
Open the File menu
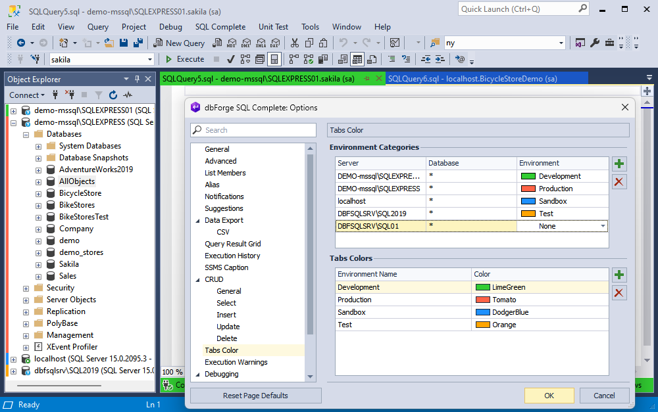pos(13,27)
